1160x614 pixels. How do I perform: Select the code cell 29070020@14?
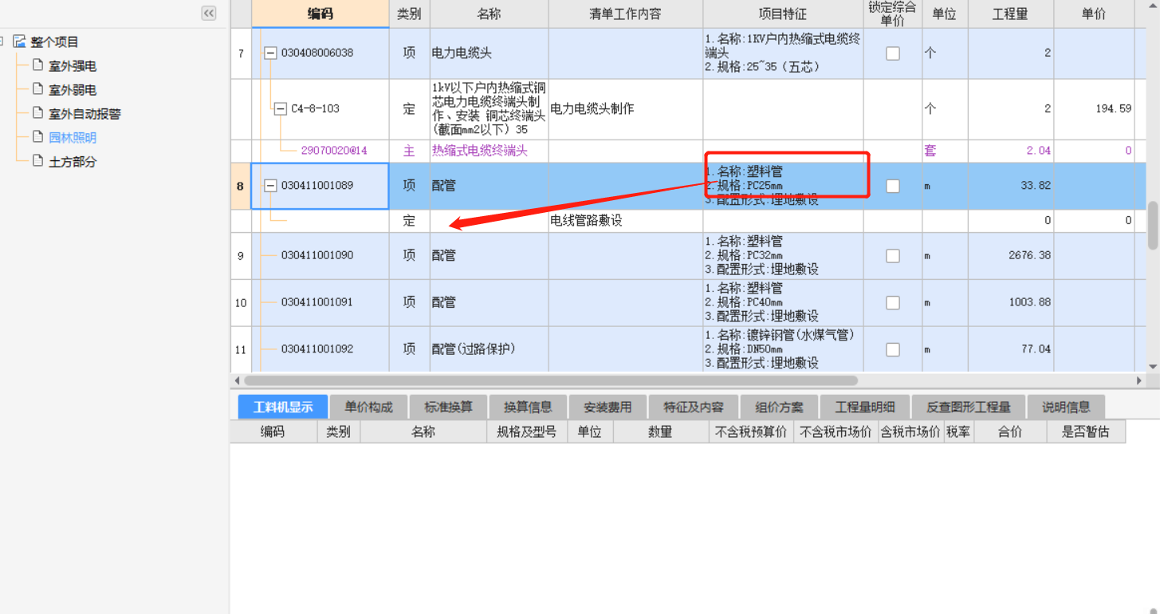coord(320,151)
